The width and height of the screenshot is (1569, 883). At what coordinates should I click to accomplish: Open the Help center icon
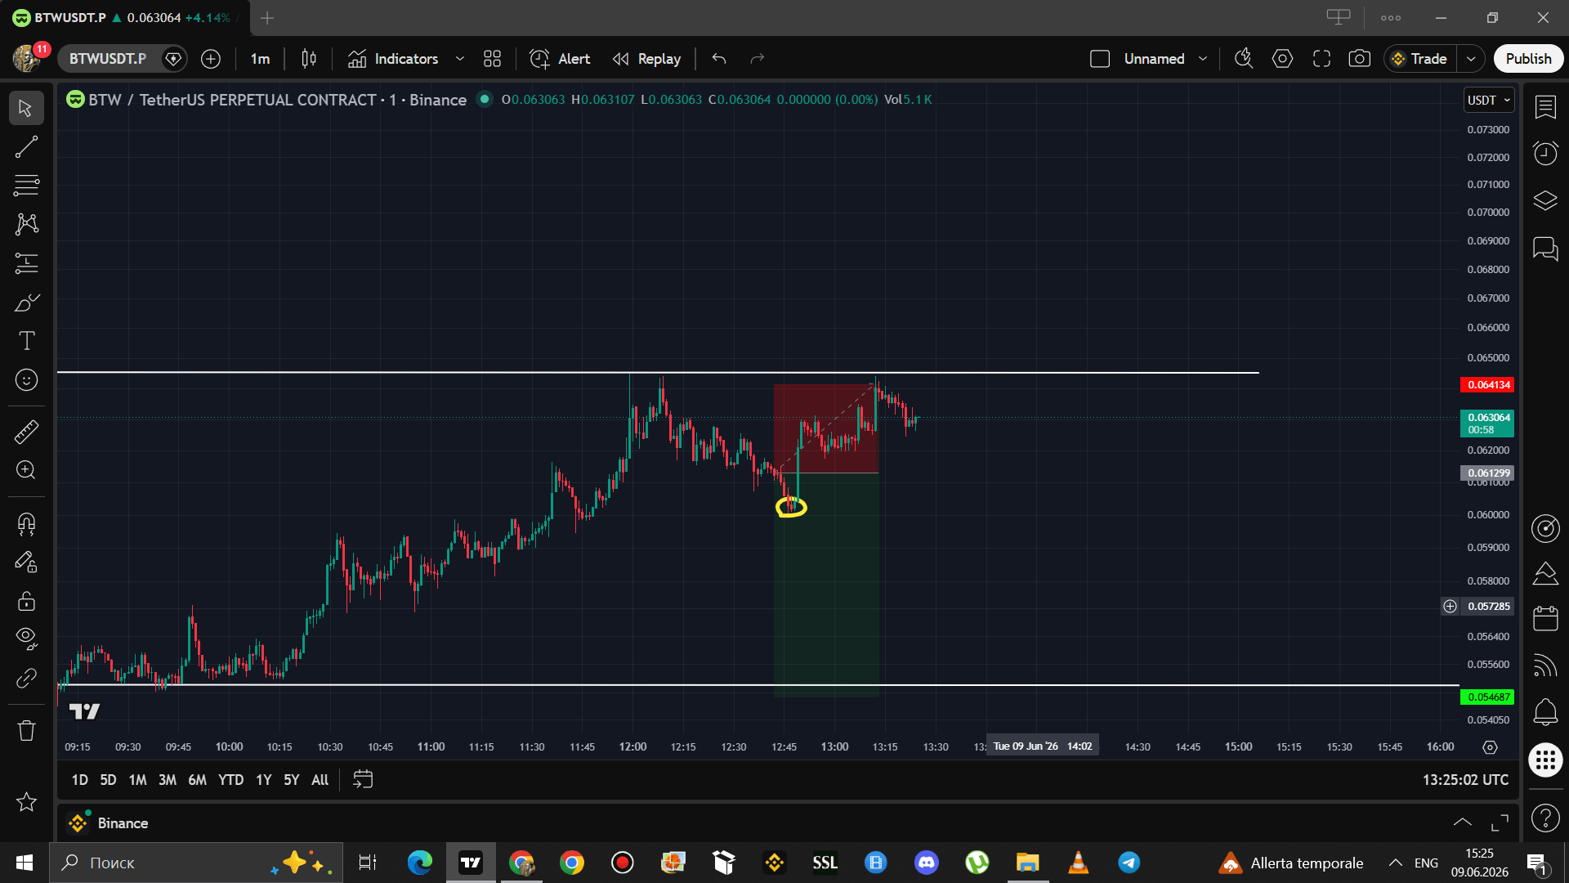[x=1545, y=818]
